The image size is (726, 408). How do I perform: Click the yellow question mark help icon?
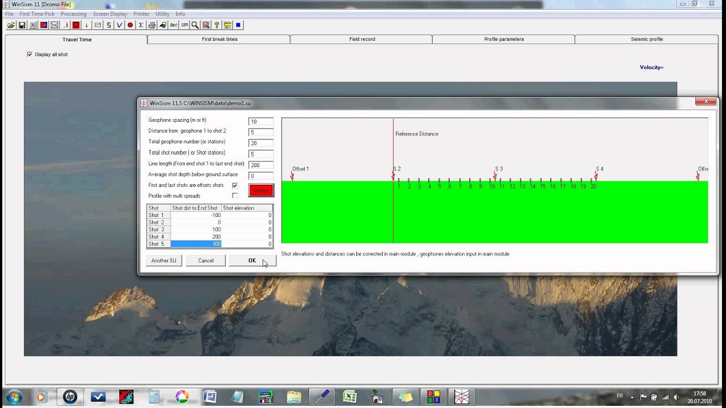217,25
